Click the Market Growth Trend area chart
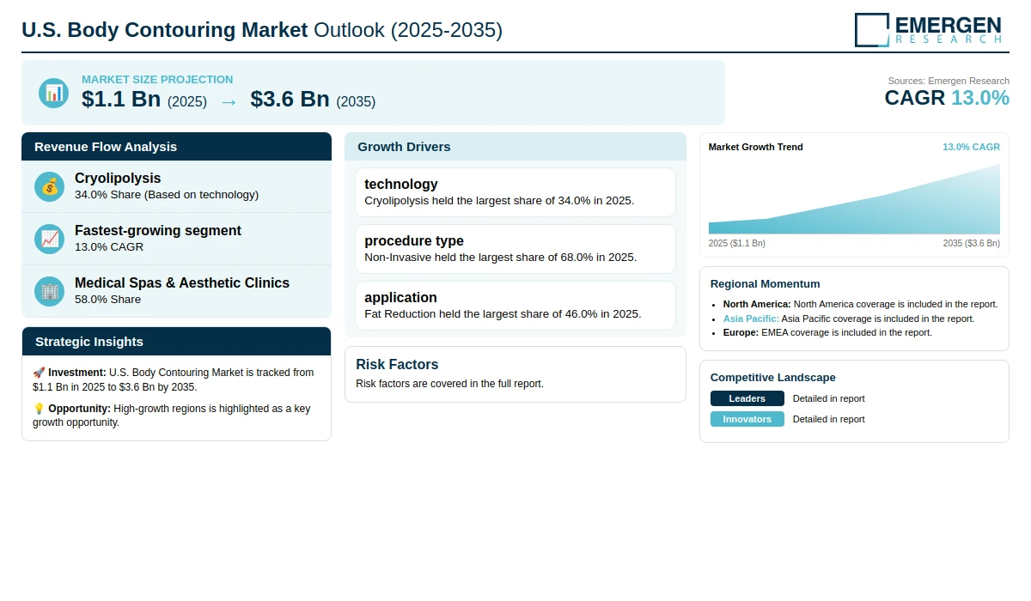 pyautogui.click(x=854, y=199)
